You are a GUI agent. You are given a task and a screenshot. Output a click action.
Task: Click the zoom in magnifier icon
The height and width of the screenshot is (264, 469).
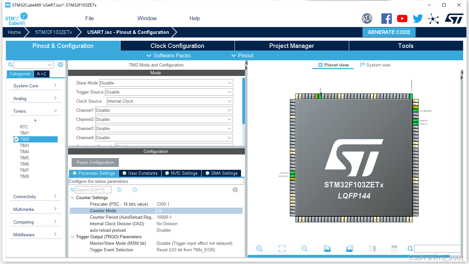[260, 249]
